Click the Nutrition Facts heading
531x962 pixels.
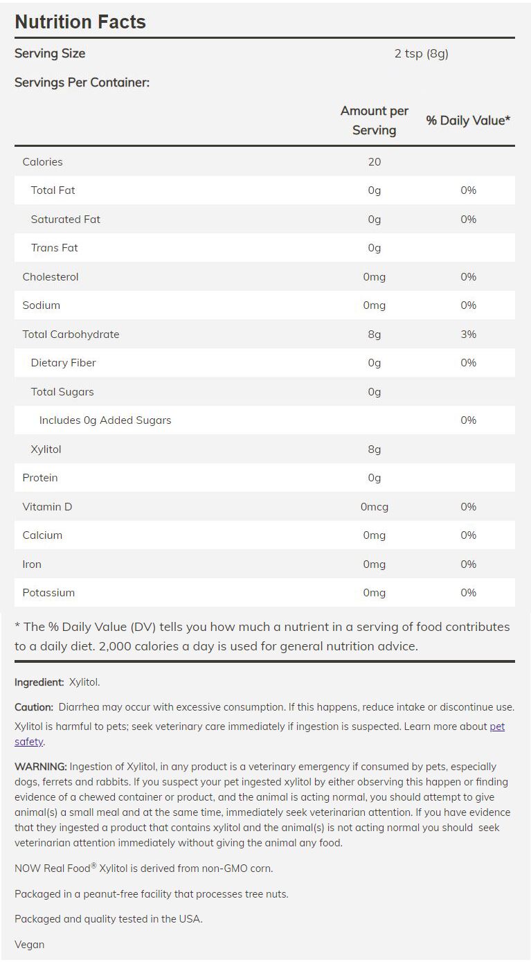(x=80, y=22)
